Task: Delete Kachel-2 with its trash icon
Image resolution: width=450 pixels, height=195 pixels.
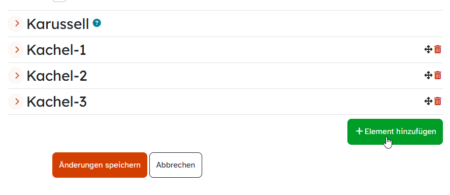Action: [x=438, y=76]
